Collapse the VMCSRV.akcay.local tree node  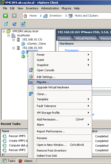click(4, 31)
